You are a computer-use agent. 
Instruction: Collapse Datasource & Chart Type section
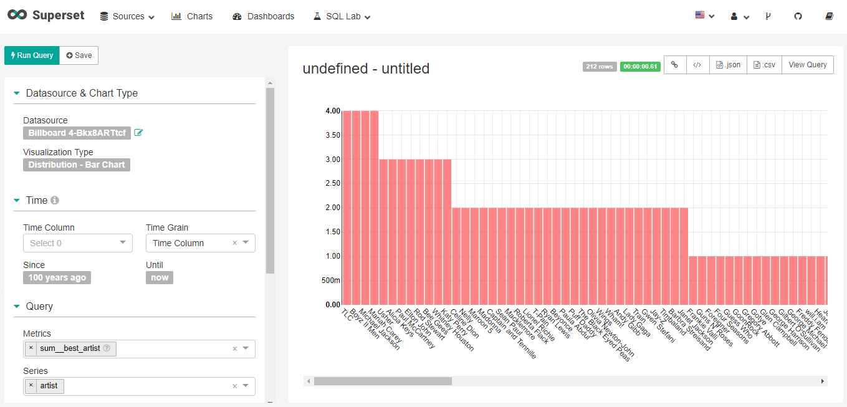[x=17, y=93]
